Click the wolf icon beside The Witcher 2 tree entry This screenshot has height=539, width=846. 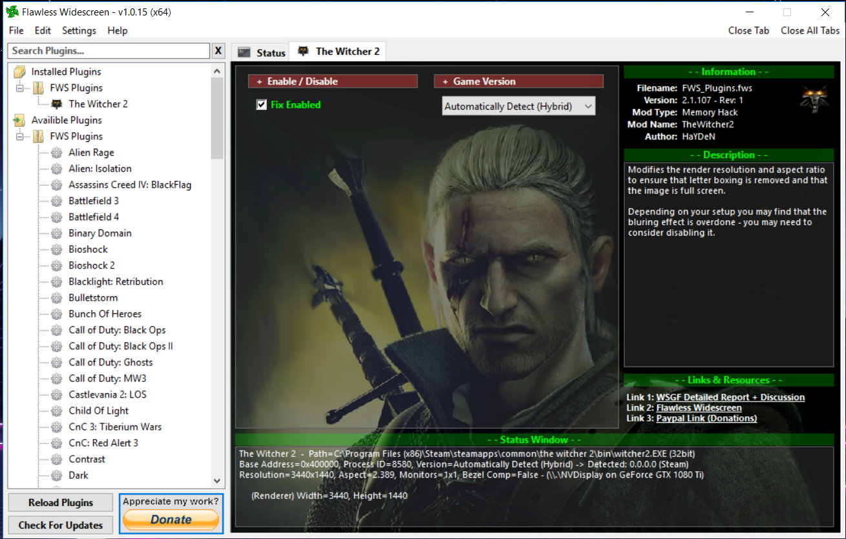(x=57, y=104)
